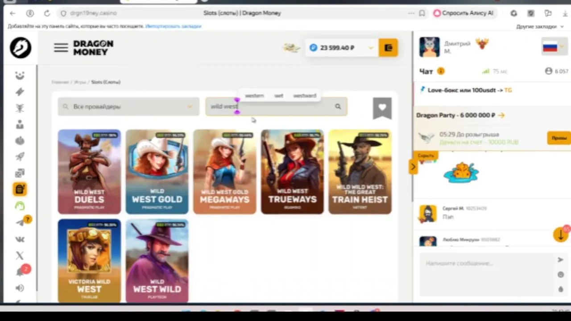Screen dimensions: 571x321
Task: Open the dice games icon in sidebar
Action: 20,173
